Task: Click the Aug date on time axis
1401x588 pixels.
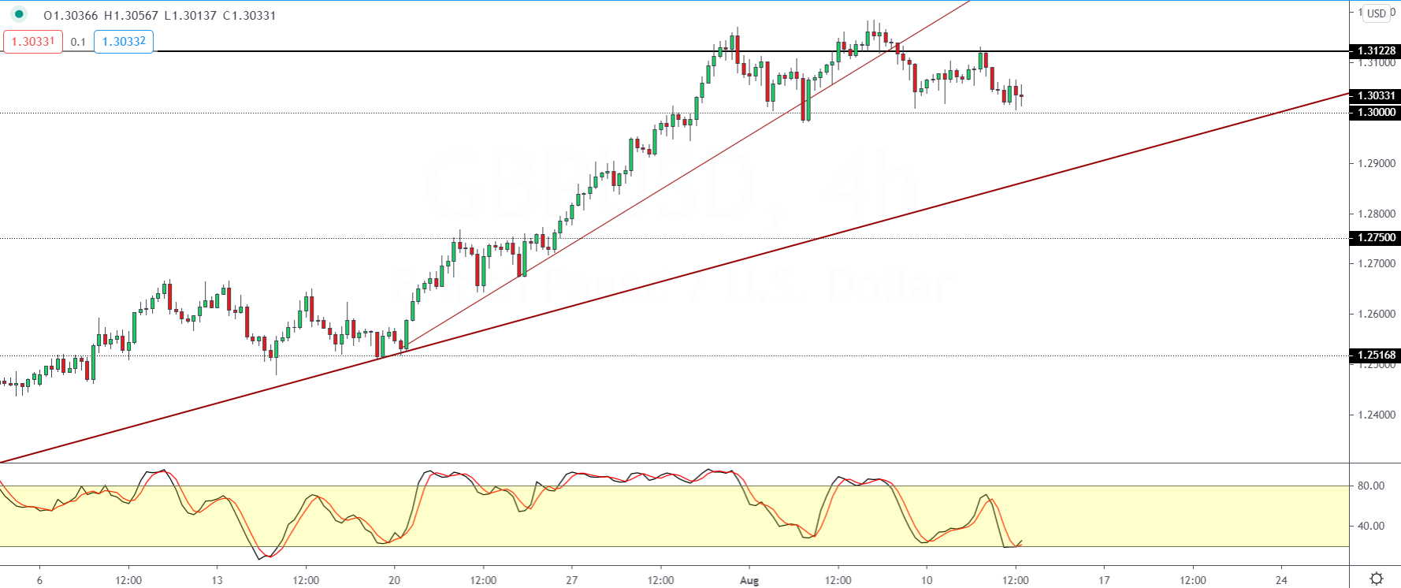Action: click(749, 581)
